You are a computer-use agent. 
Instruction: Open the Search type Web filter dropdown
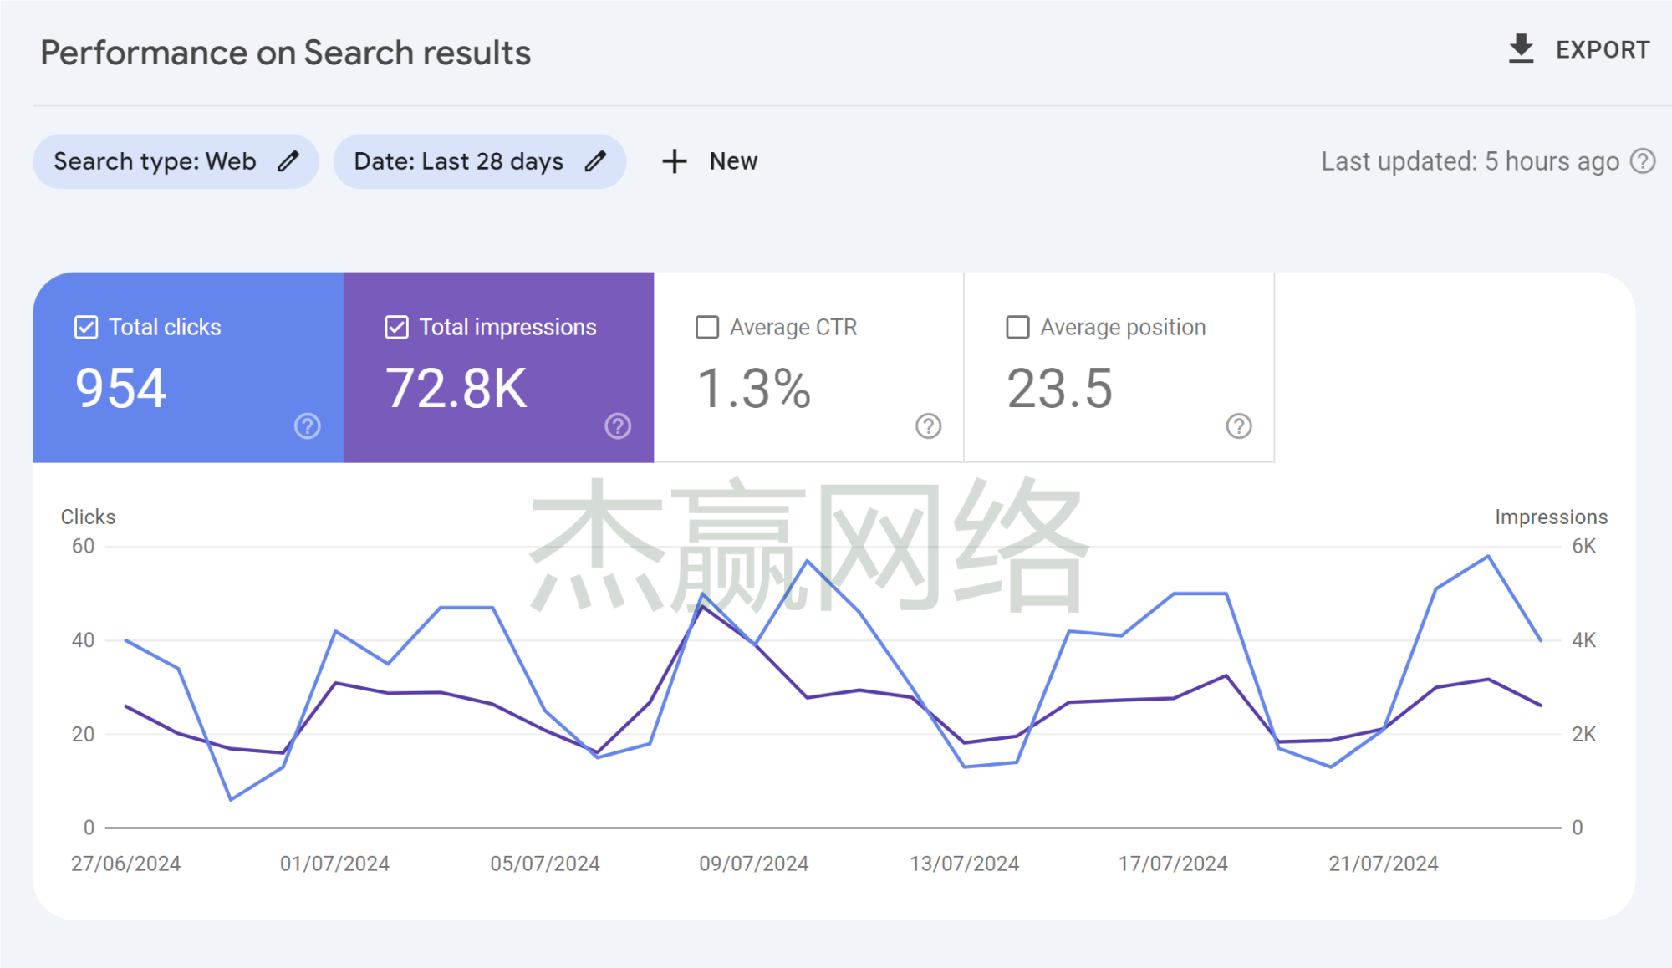coord(176,161)
